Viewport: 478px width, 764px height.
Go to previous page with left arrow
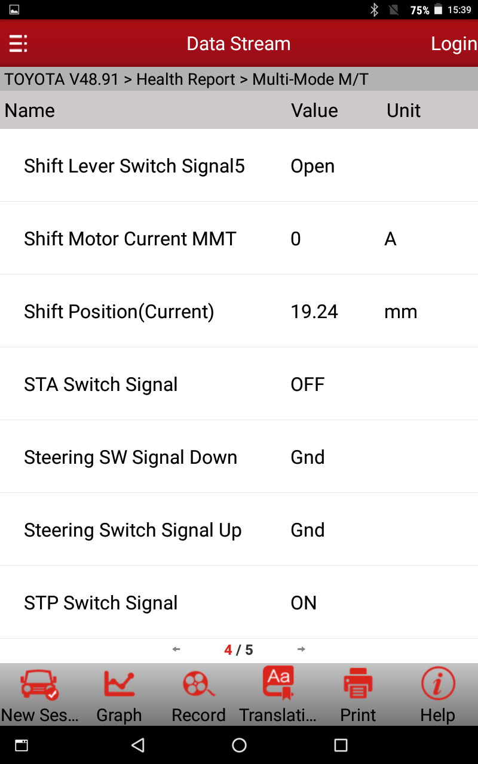click(176, 649)
